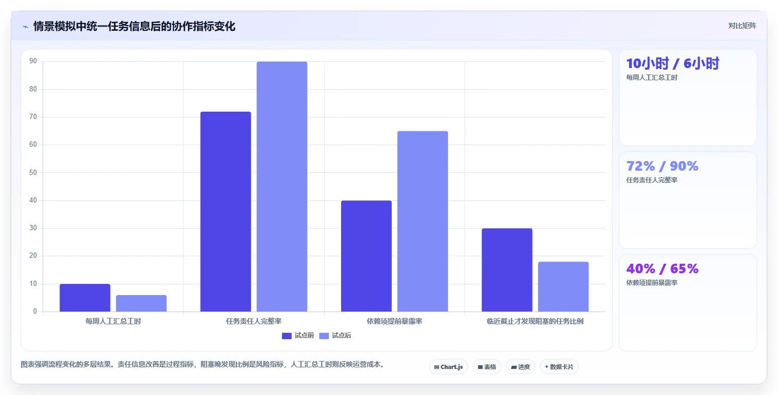This screenshot has width=778, height=395.
Task: Click the description text starting 图表强调流程变化
Action: tap(202, 365)
